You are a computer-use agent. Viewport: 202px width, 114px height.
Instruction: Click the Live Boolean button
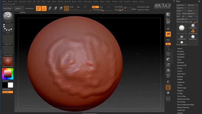click(29, 9)
